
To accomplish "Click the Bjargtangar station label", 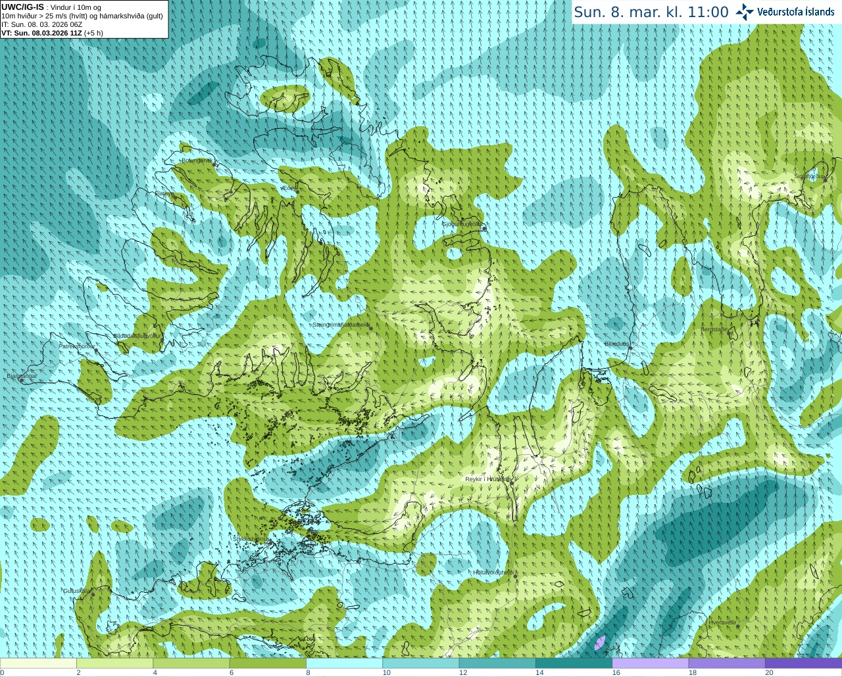I will (x=22, y=376).
